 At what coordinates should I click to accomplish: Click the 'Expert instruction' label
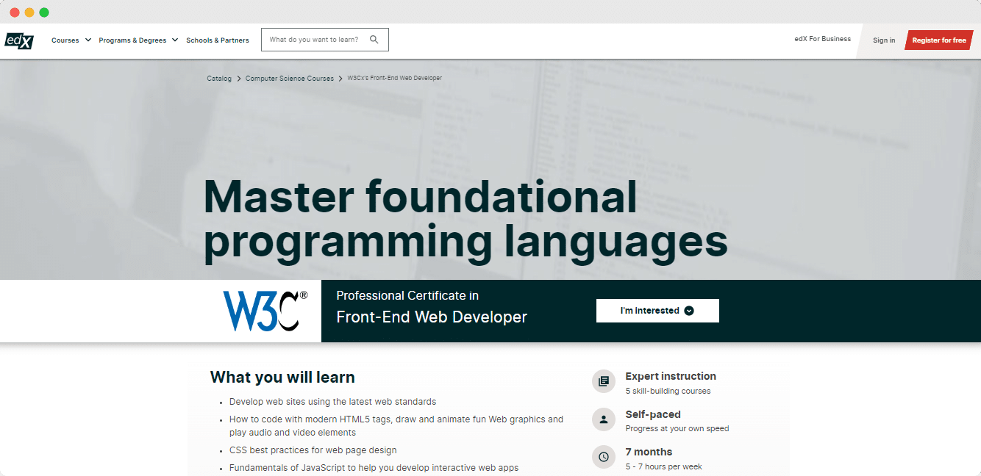pos(671,376)
